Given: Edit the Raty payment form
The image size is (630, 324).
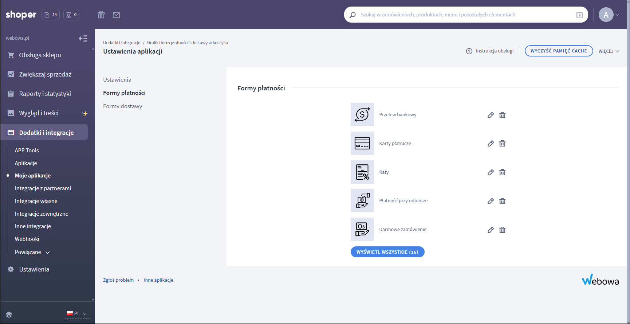Looking at the screenshot, I should (491, 172).
